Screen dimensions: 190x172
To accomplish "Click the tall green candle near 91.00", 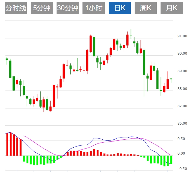I will [94, 46].
